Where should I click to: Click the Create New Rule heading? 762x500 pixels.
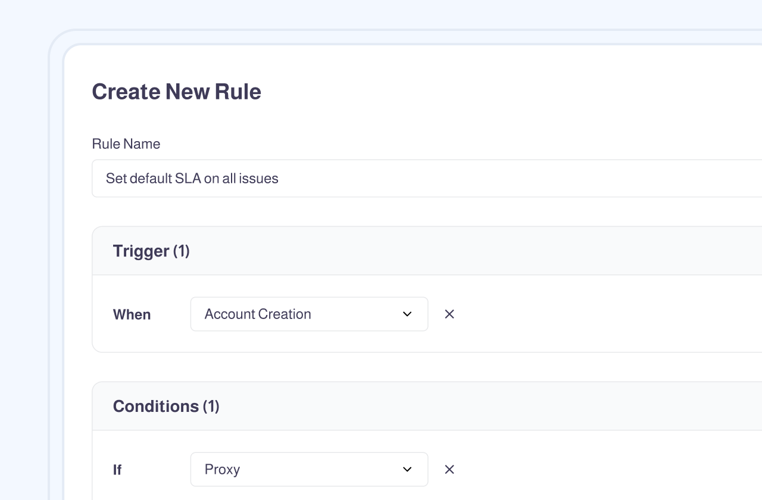coord(176,92)
